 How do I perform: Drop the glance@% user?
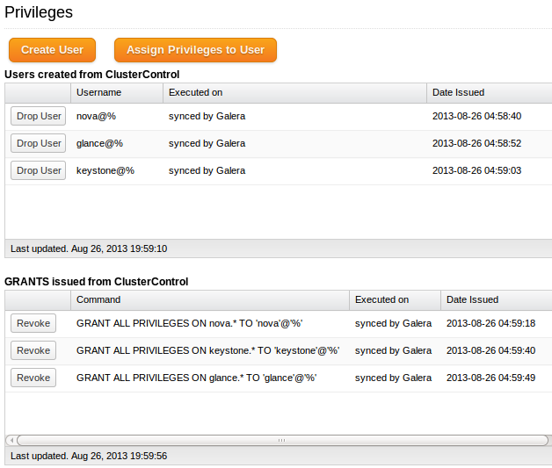(39, 143)
